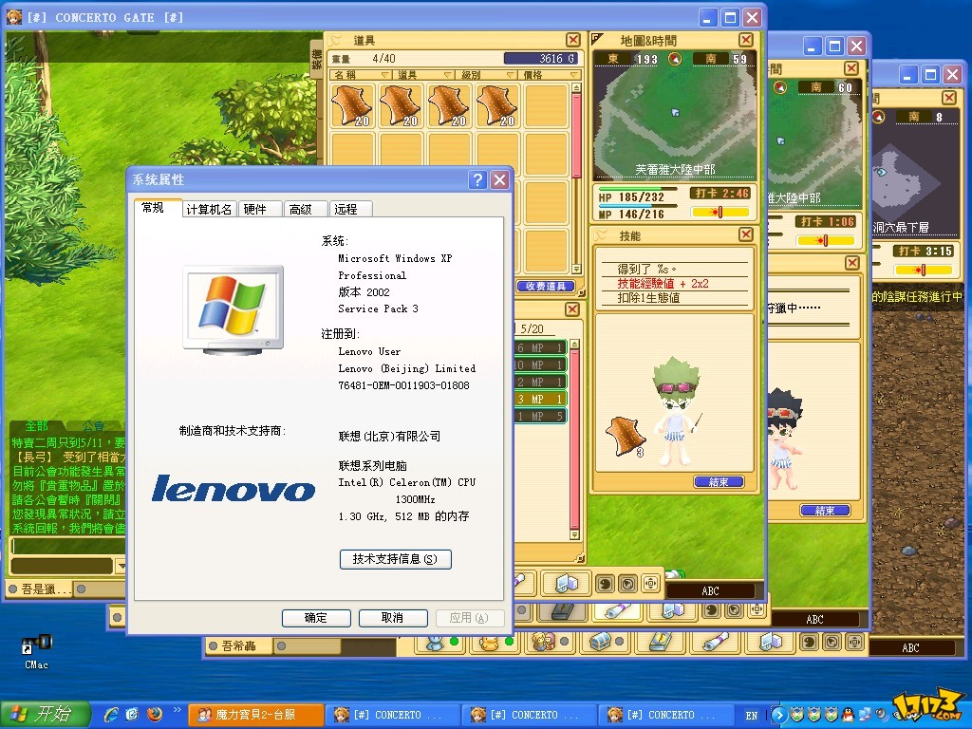
Task: Open the blue character status icon in the bottom toolbar
Action: click(x=435, y=643)
